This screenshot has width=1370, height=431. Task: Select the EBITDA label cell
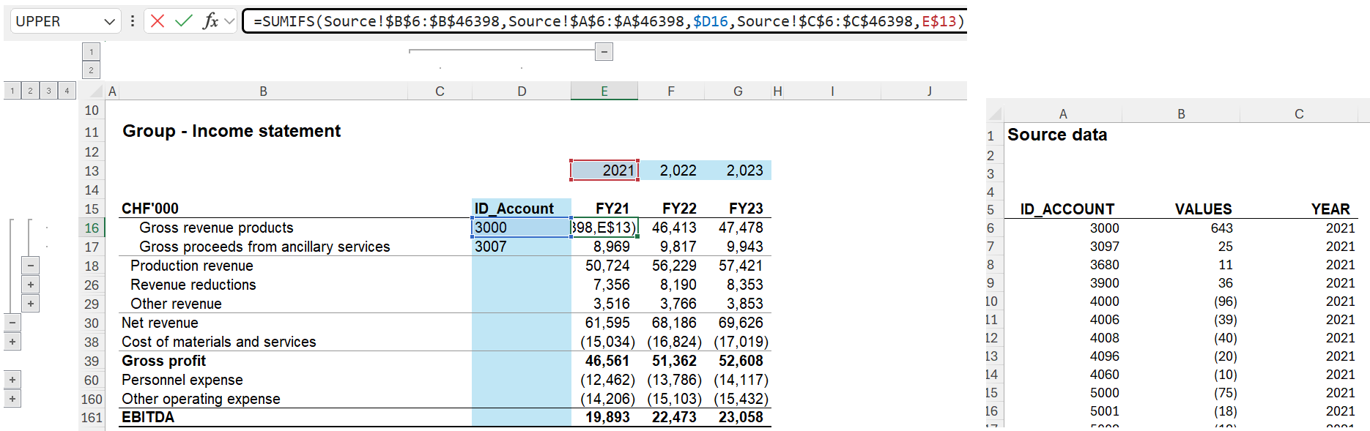tap(148, 417)
